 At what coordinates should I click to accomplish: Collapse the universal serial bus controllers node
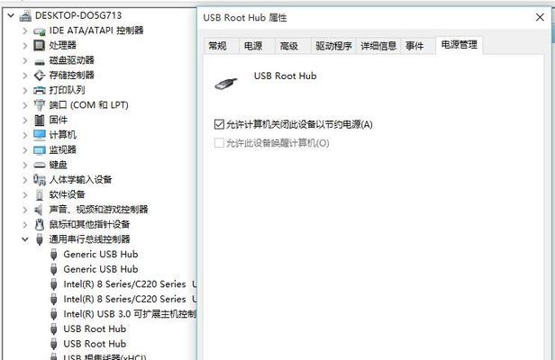[x=25, y=239]
